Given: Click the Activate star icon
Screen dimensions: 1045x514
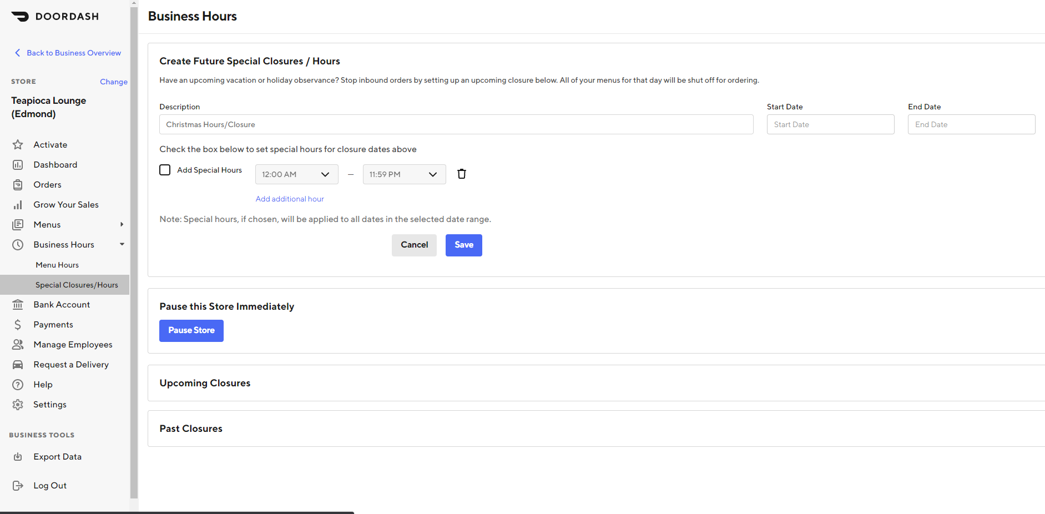Looking at the screenshot, I should (x=18, y=145).
